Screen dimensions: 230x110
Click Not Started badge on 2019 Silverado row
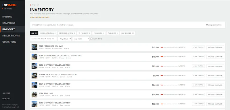[x=198, y=104]
